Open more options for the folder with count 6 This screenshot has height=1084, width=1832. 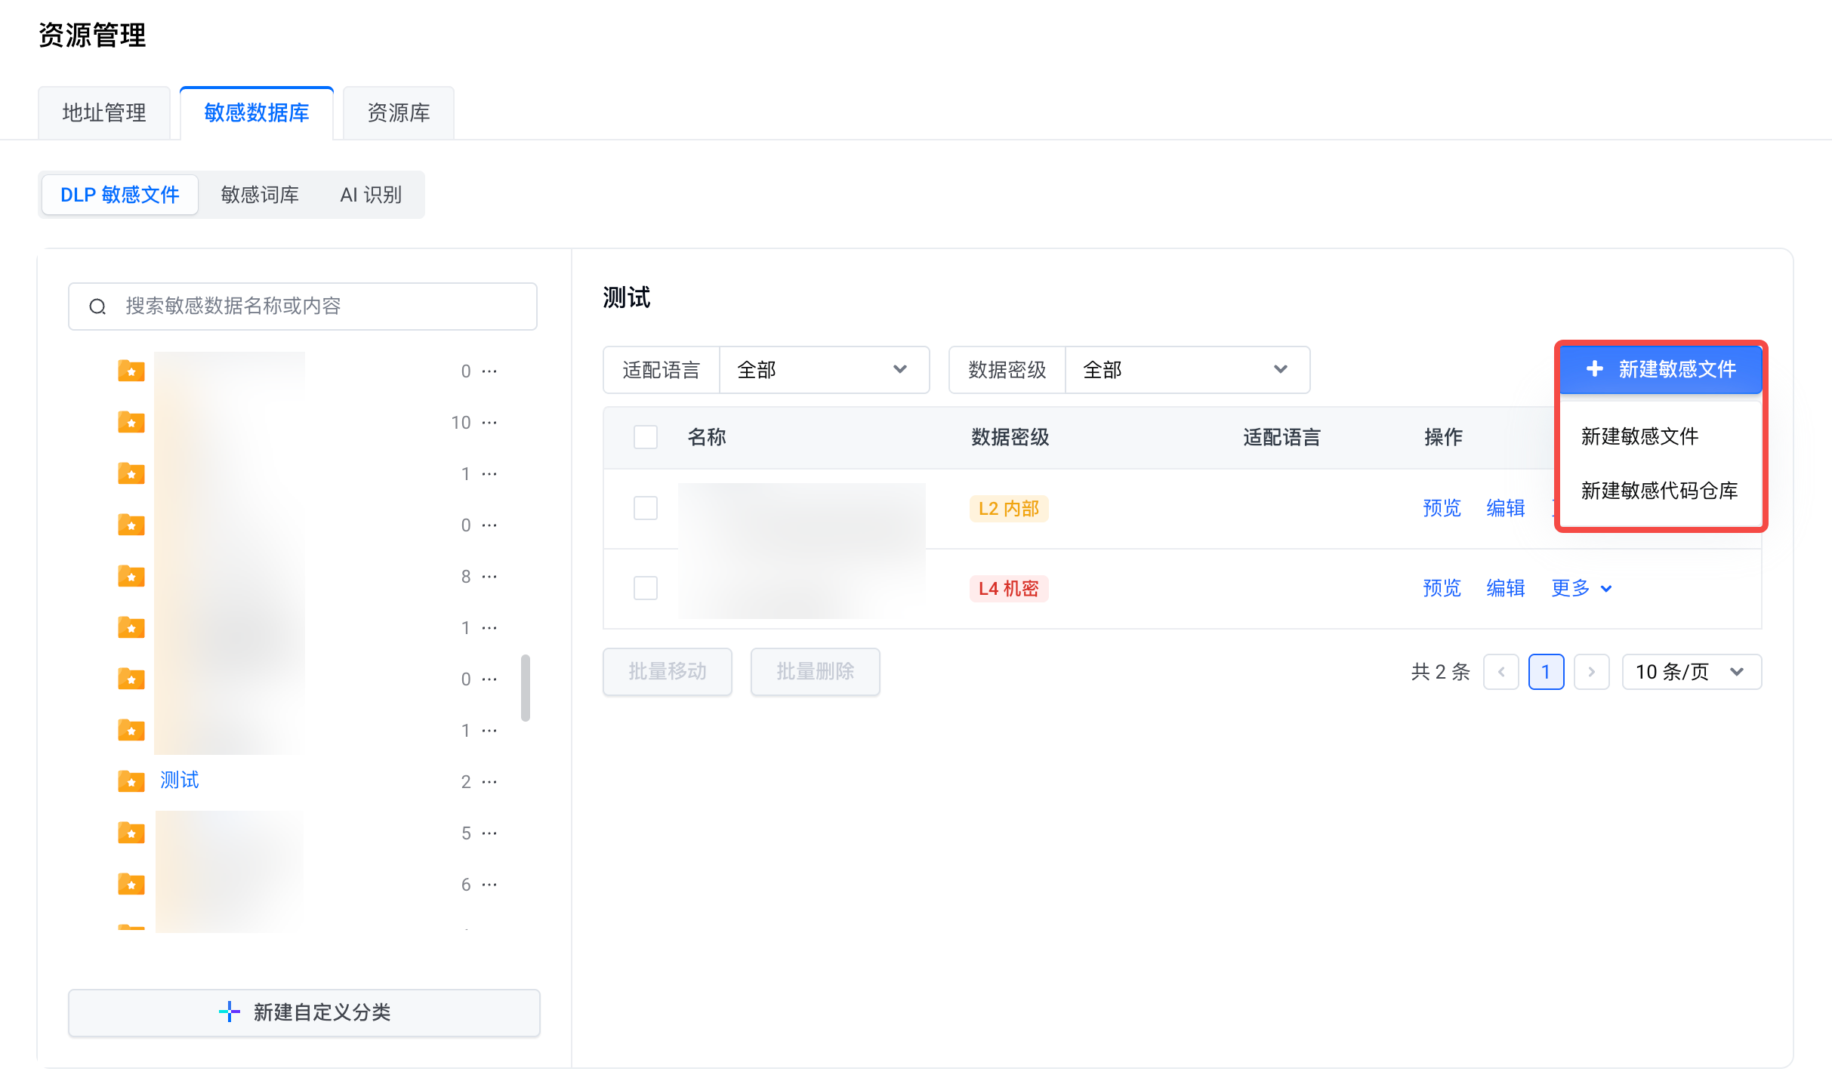[x=489, y=885]
